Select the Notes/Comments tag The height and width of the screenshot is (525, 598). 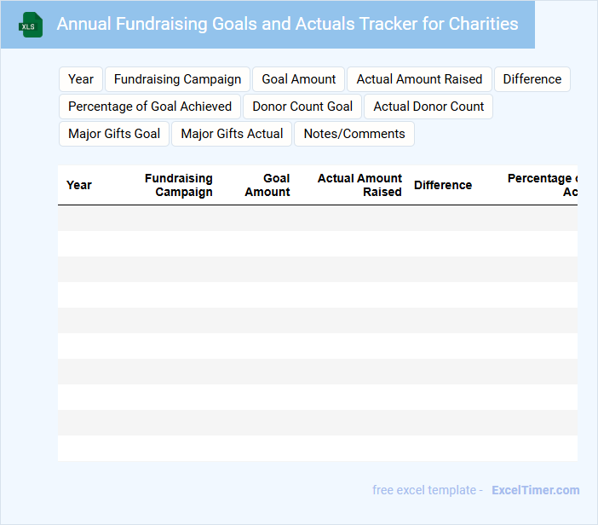pyautogui.click(x=354, y=134)
